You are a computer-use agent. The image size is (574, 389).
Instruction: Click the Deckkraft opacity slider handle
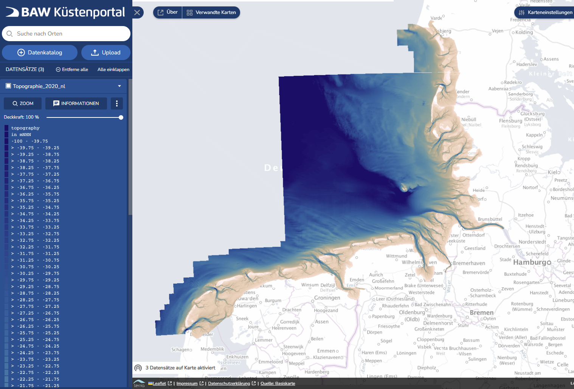pyautogui.click(x=121, y=117)
